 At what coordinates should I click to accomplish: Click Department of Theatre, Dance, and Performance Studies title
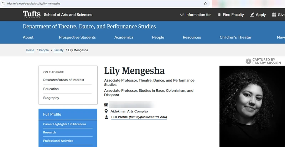[x=89, y=27]
